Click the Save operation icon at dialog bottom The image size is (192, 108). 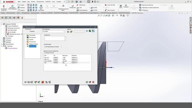tap(25, 82)
